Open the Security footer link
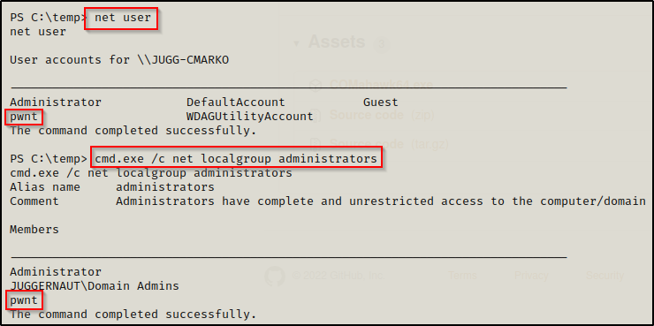The height and width of the screenshot is (326, 654). [605, 276]
